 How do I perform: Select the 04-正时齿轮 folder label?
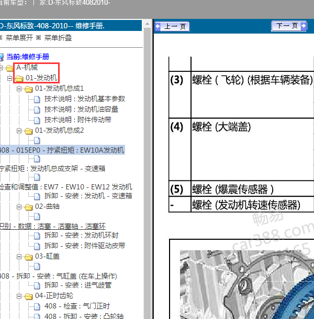coord(54,296)
